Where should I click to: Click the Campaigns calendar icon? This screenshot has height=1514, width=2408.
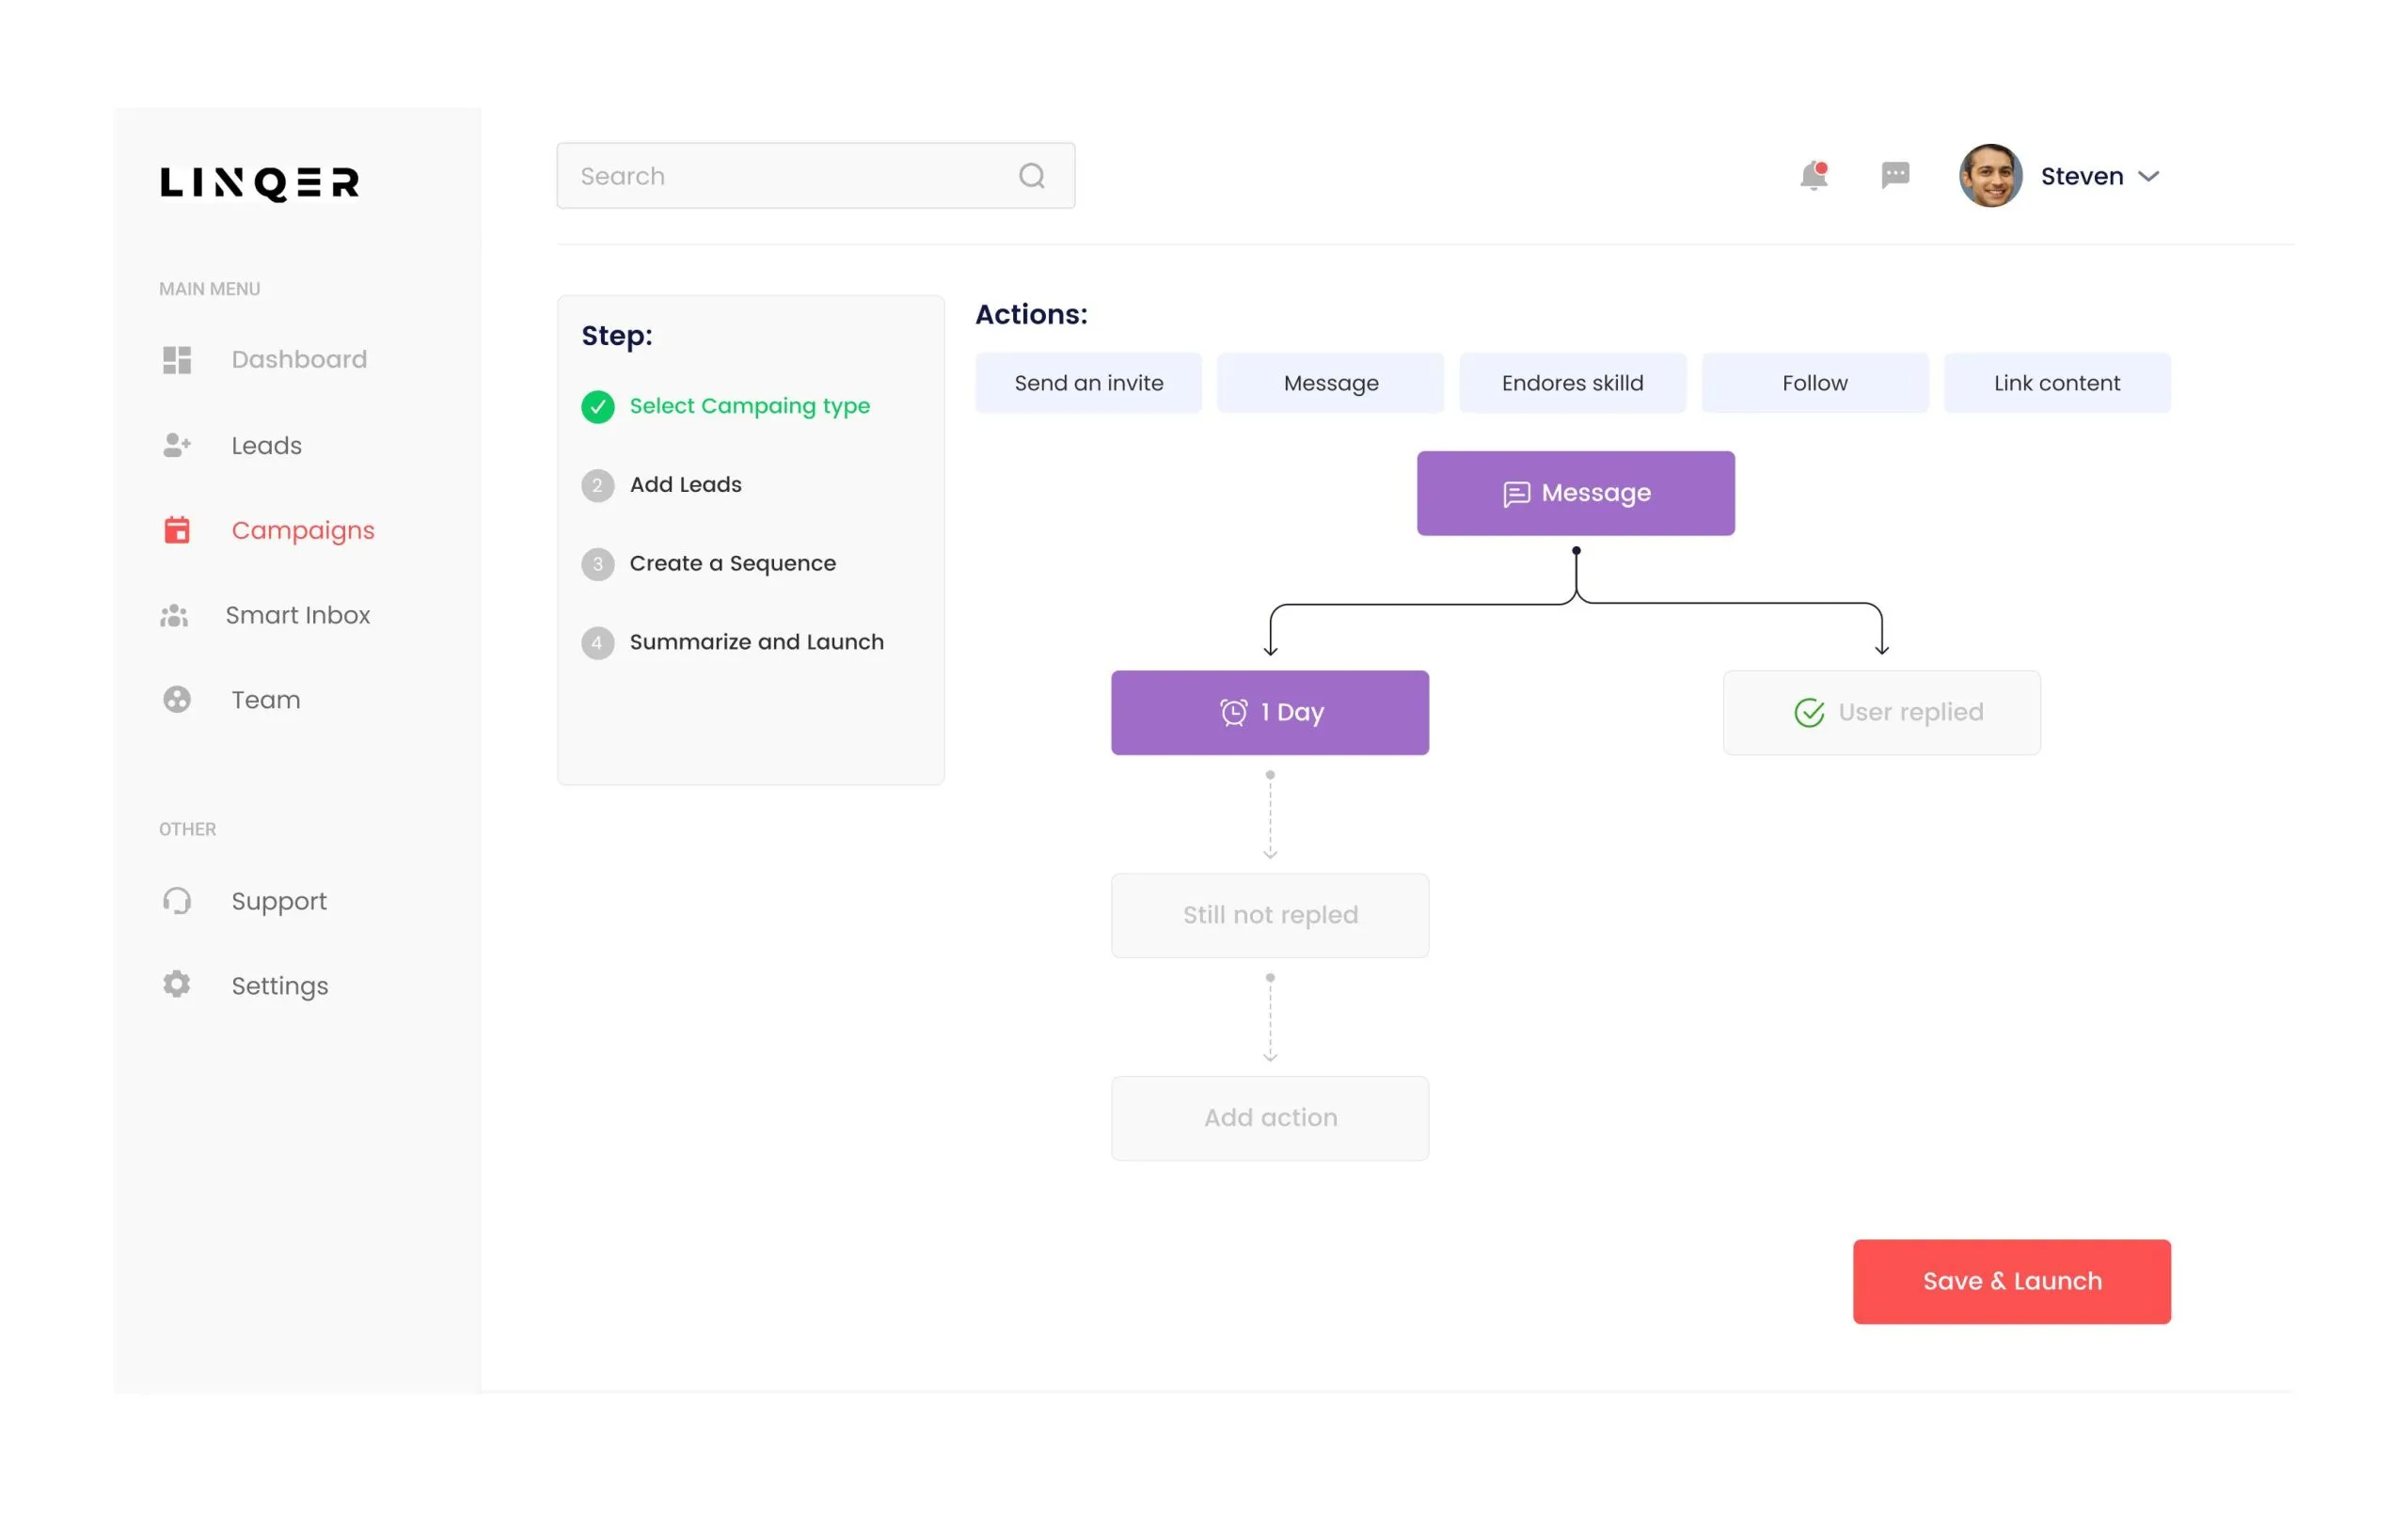pos(177,530)
